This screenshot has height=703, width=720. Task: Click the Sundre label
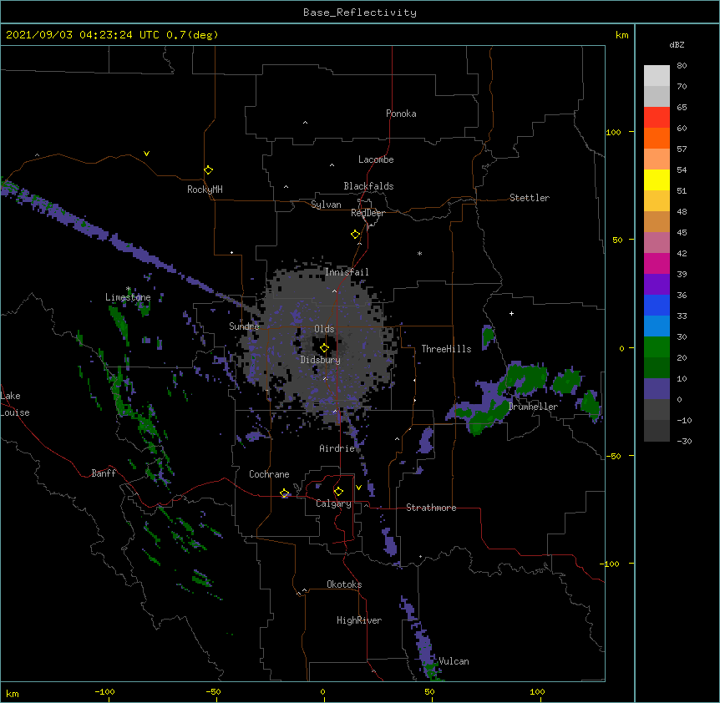[244, 326]
